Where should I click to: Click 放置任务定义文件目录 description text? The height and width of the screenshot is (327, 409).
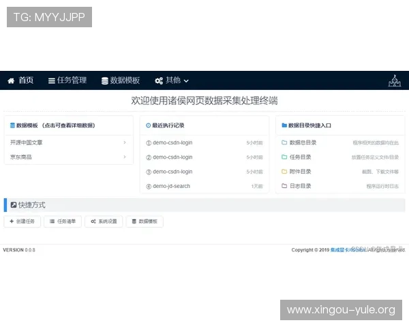pos(375,157)
